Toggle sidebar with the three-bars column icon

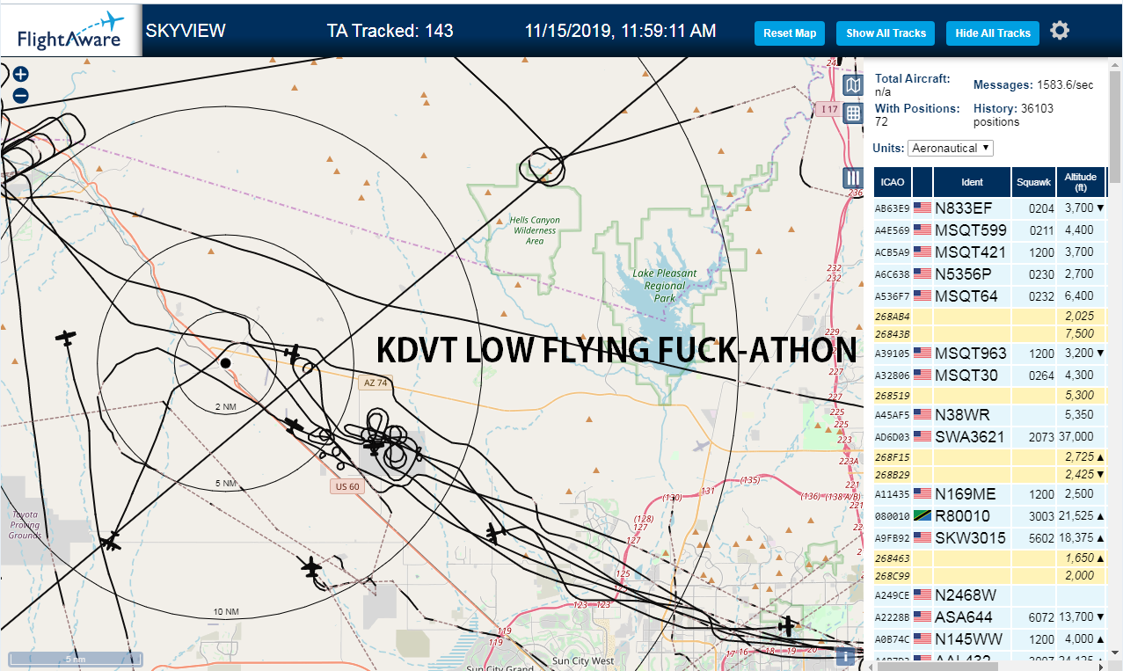click(852, 179)
